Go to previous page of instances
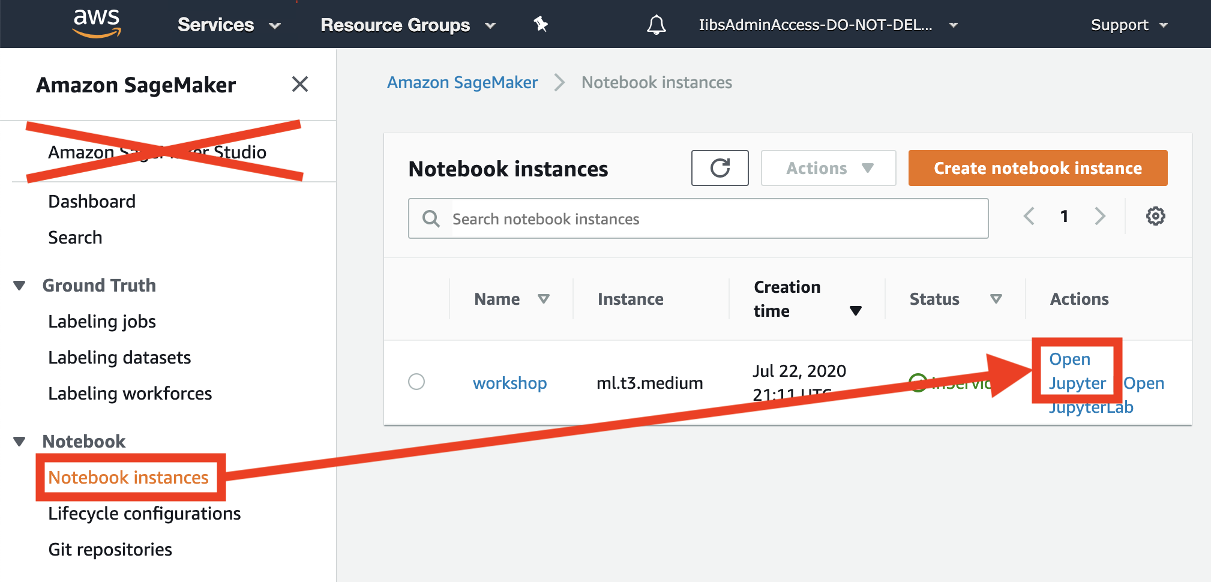1211x582 pixels. tap(1029, 216)
